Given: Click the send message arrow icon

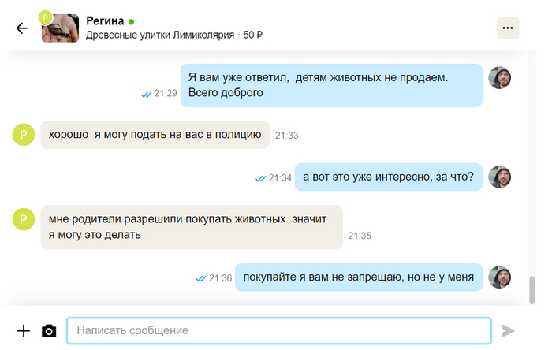Looking at the screenshot, I should click(x=509, y=331).
